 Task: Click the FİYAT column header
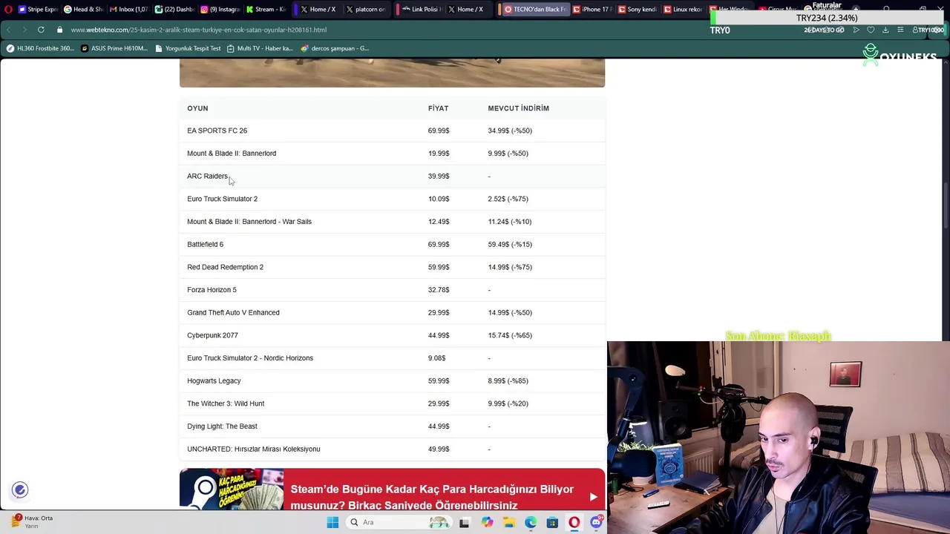(x=438, y=108)
